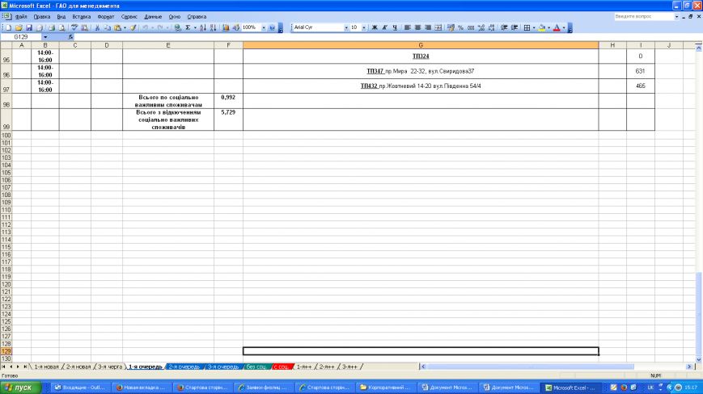
Task: Switch to the 1-я новая sheet tab
Action: [46, 367]
